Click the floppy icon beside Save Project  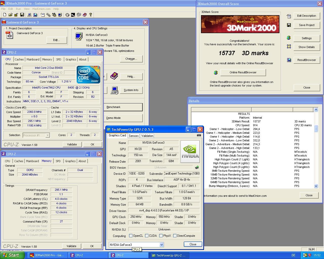(289, 25)
